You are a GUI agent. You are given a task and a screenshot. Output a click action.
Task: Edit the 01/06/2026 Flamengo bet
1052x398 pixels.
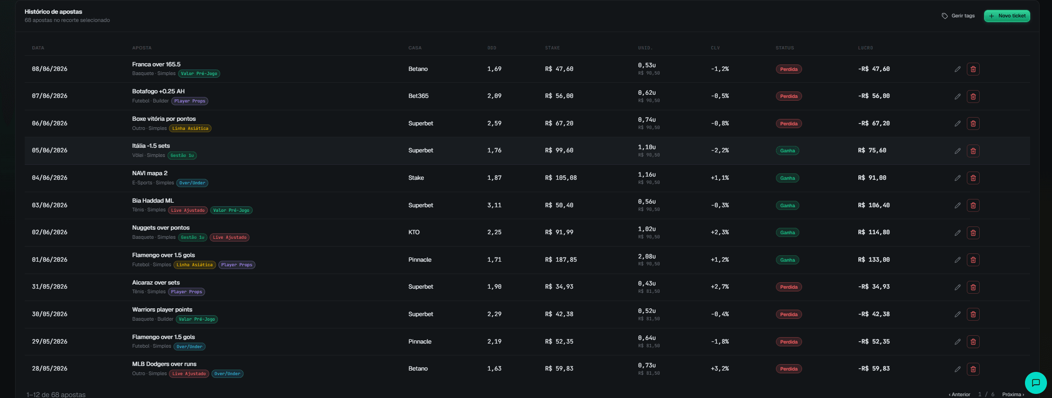[x=957, y=260]
